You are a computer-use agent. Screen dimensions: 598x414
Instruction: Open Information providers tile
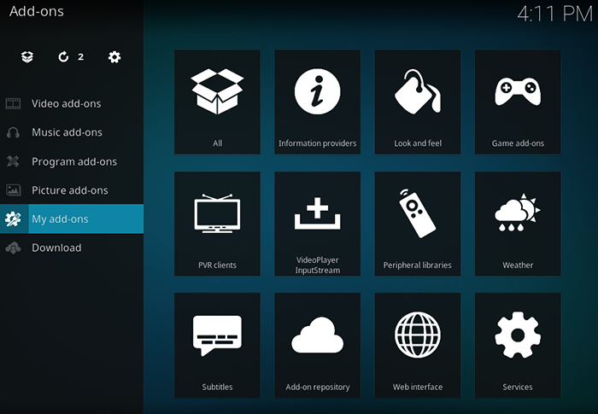pyautogui.click(x=317, y=102)
